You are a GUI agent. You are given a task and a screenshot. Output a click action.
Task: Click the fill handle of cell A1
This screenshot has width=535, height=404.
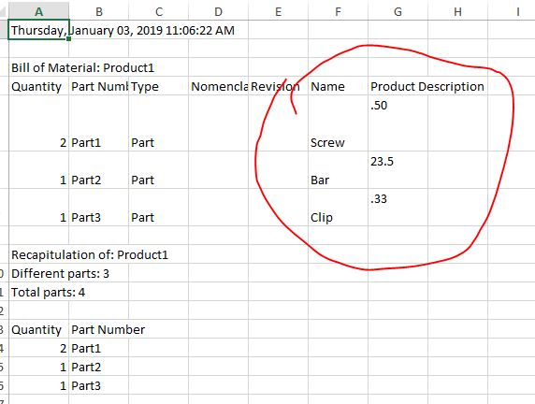click(x=69, y=39)
